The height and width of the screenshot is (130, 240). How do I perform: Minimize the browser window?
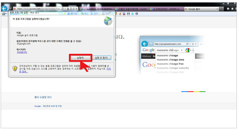(x=224, y=3)
